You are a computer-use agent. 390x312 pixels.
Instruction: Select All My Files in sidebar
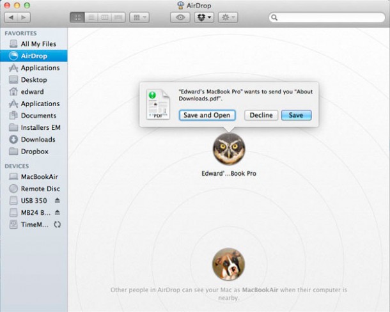point(38,44)
